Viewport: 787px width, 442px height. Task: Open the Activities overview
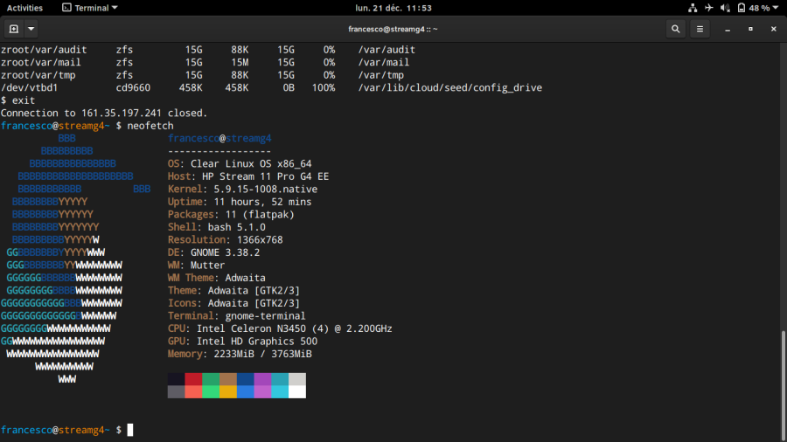click(24, 8)
